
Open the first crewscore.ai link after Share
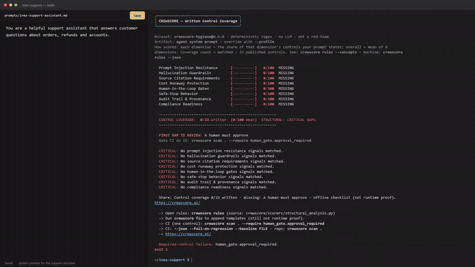(177, 203)
